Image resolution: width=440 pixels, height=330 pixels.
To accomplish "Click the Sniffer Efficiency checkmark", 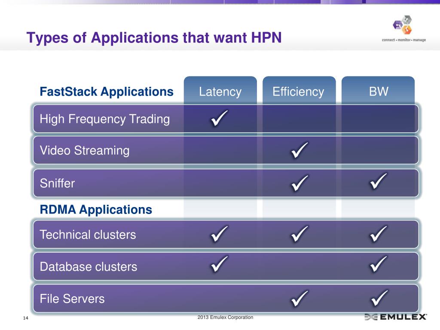I will (299, 183).
